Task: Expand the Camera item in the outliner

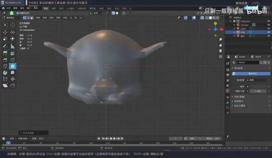Action: click(234, 25)
